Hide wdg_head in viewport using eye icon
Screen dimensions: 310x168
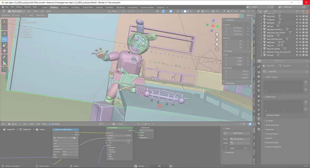point(300,42)
